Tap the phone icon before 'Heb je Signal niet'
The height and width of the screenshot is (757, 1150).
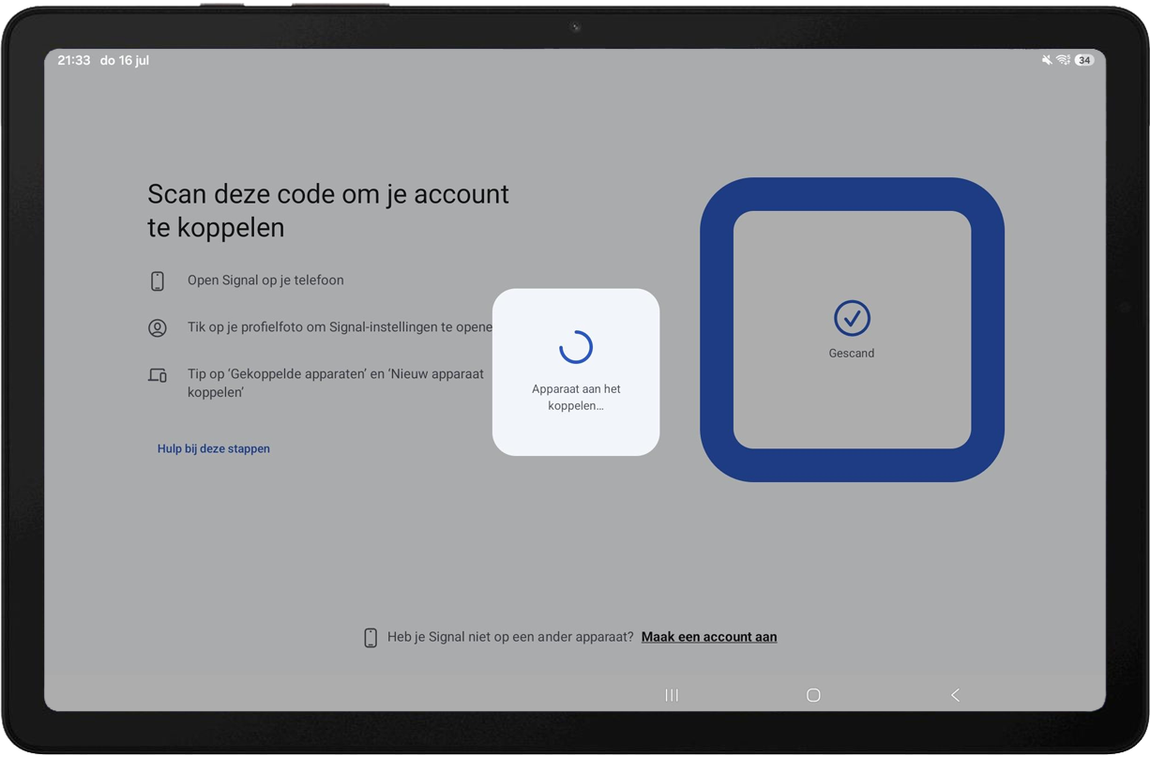[371, 638]
